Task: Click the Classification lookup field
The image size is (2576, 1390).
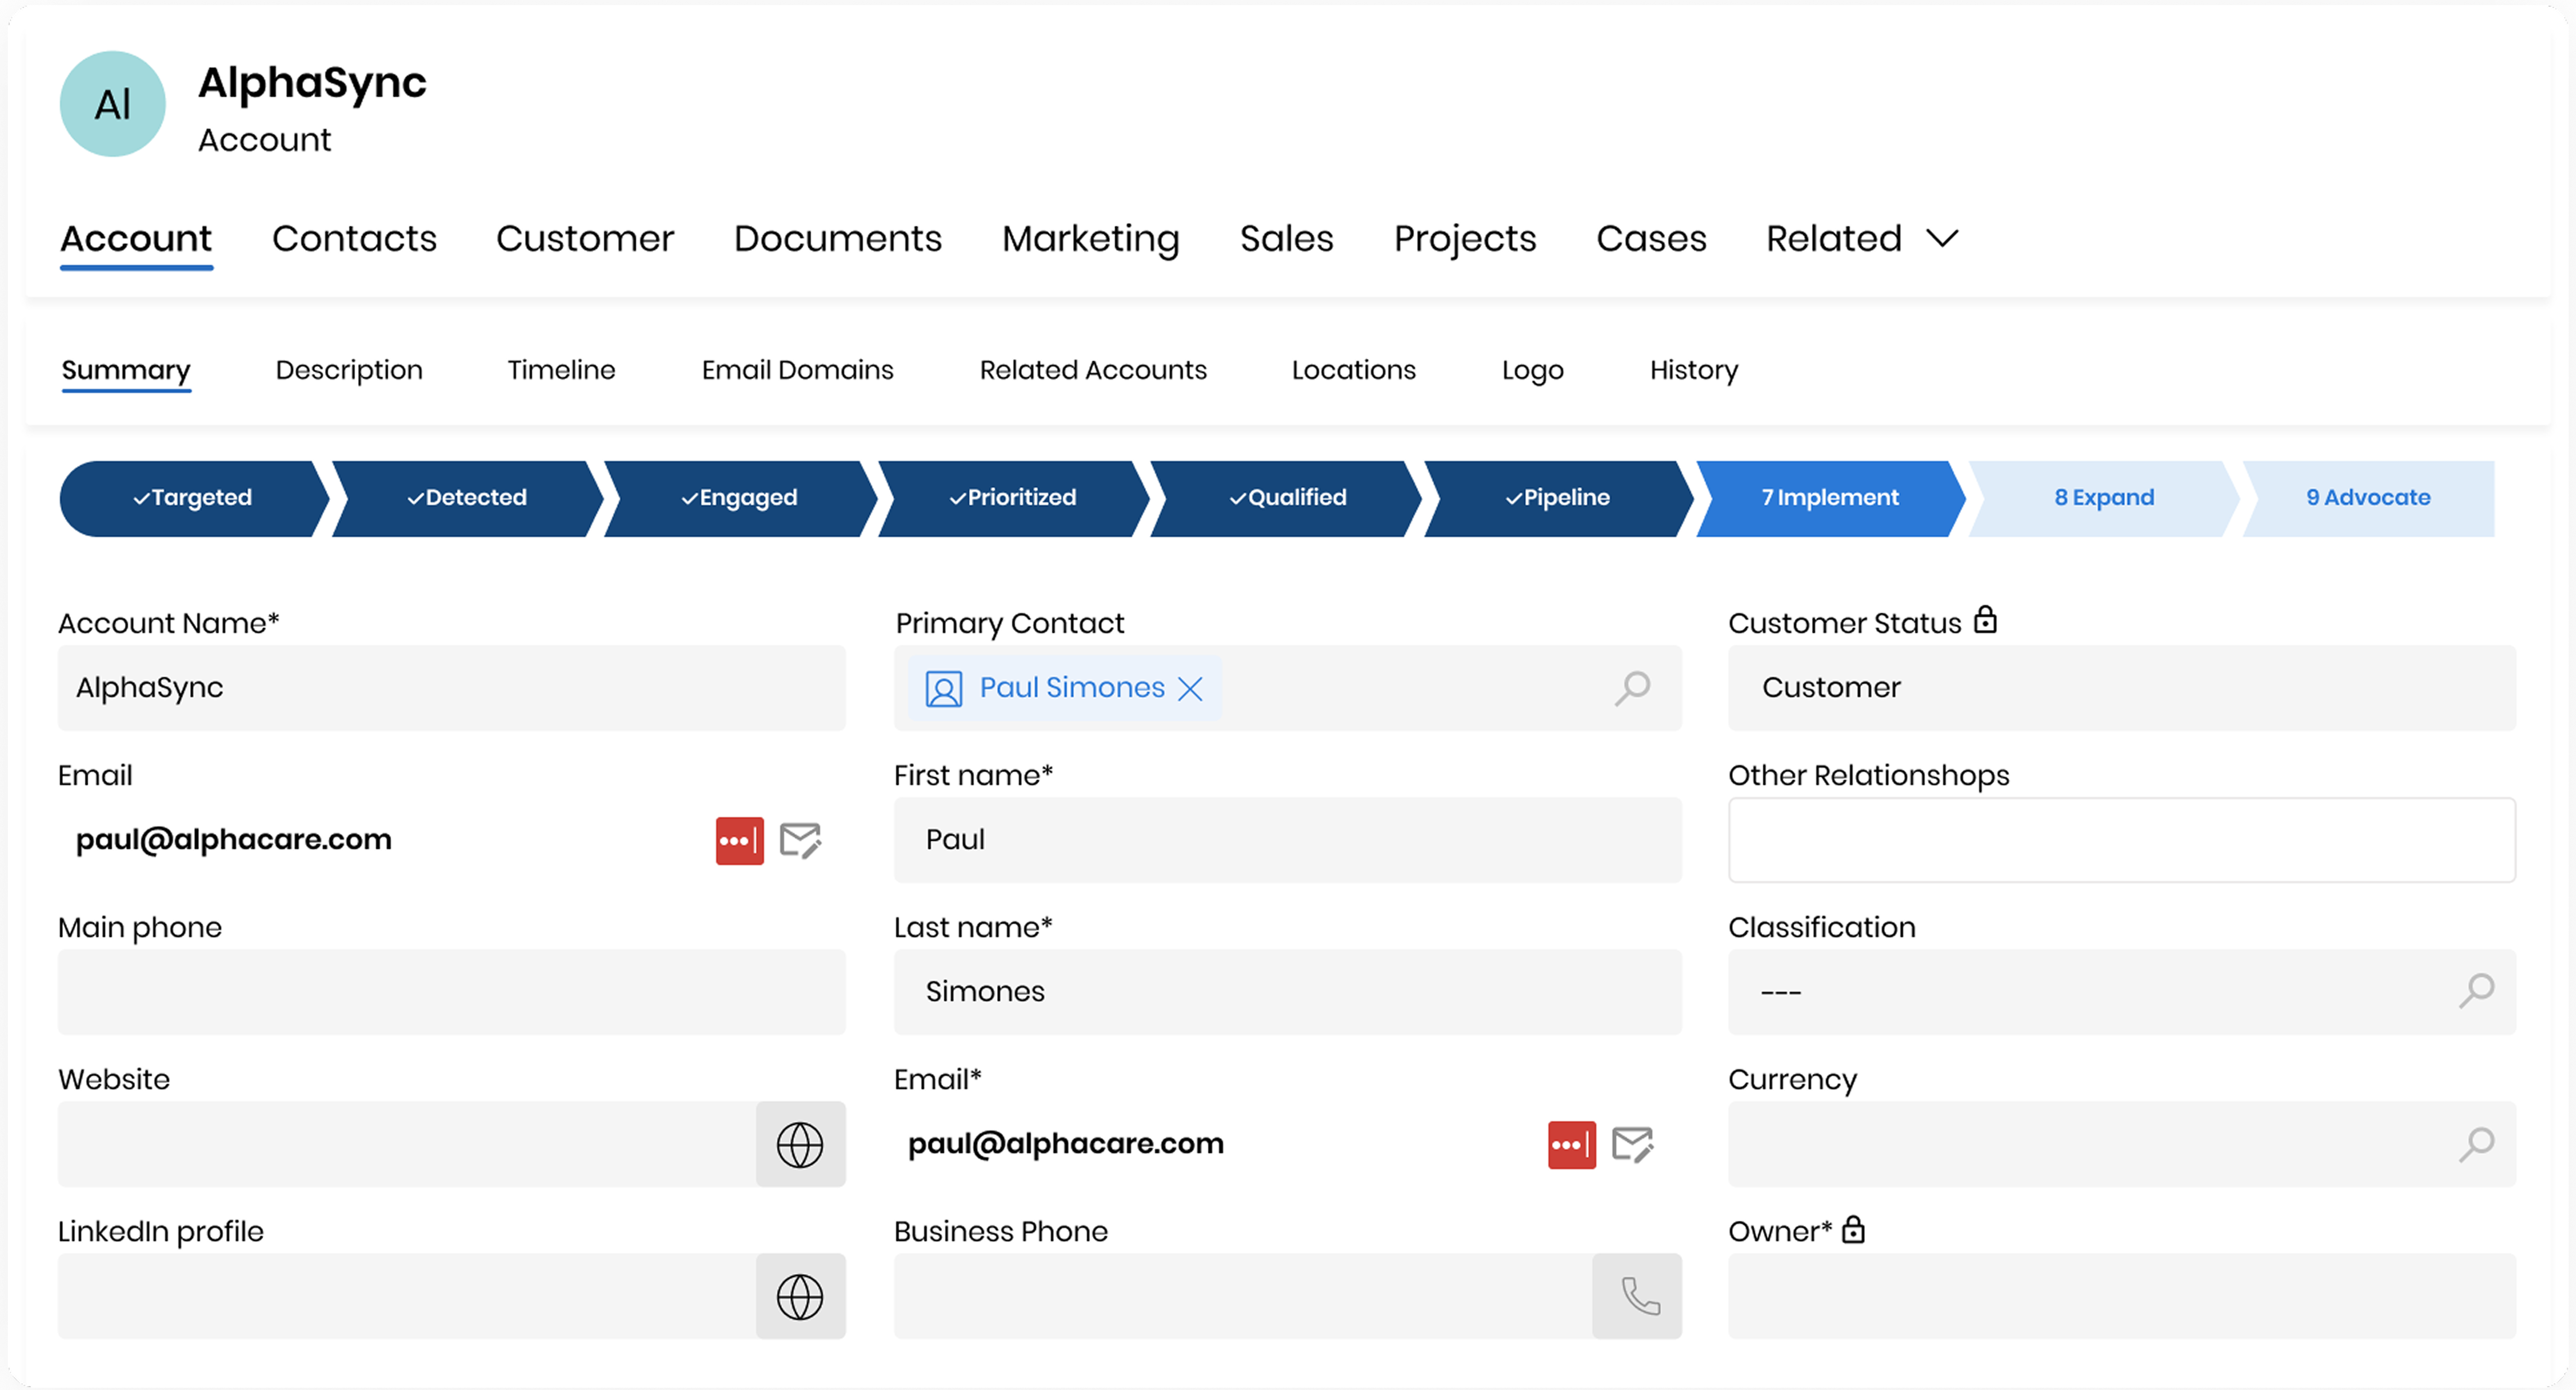Action: [x=2122, y=992]
